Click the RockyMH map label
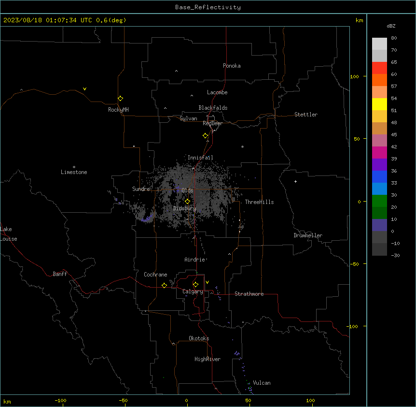This screenshot has height=407, width=416. coord(118,110)
